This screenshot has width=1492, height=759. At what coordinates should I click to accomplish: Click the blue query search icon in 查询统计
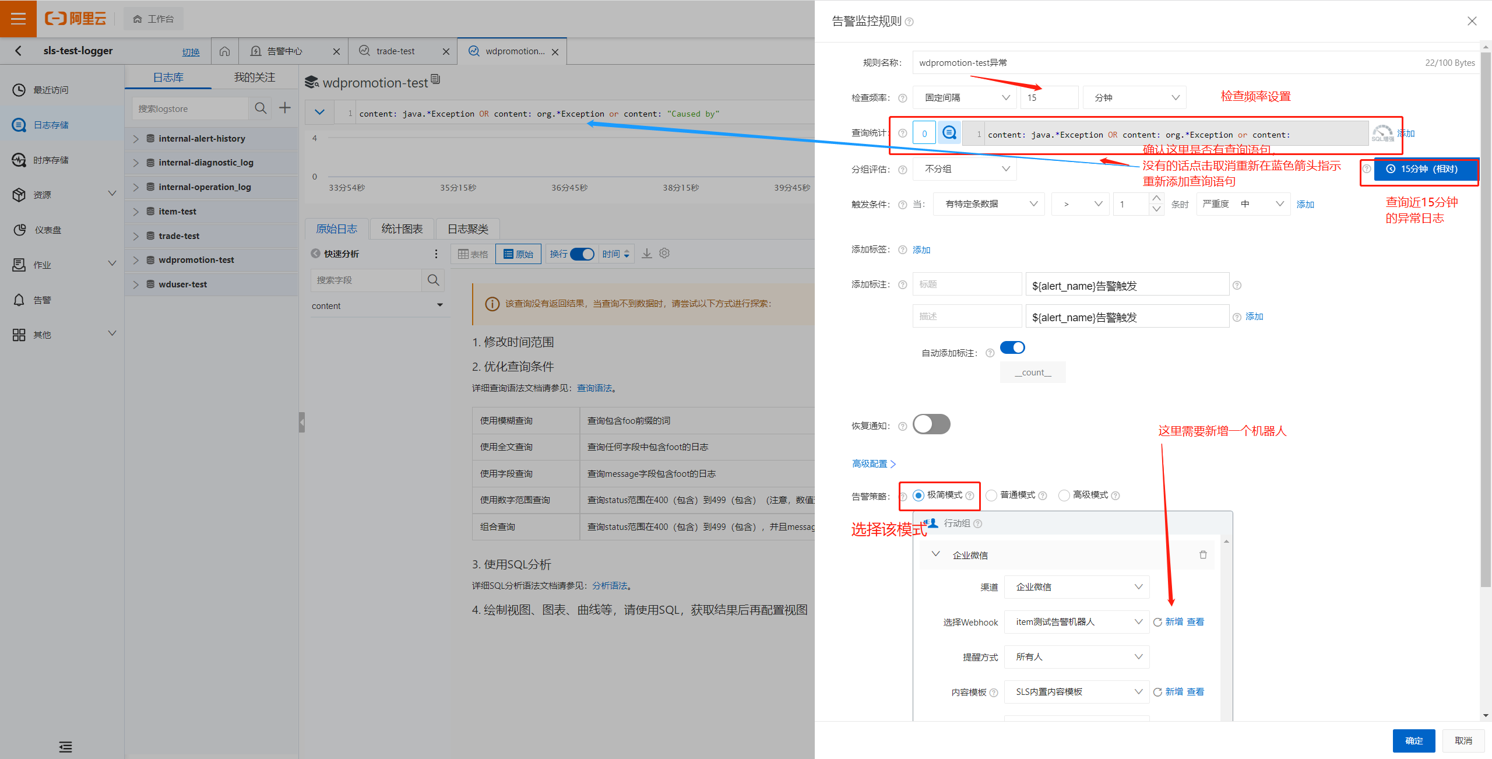point(949,133)
